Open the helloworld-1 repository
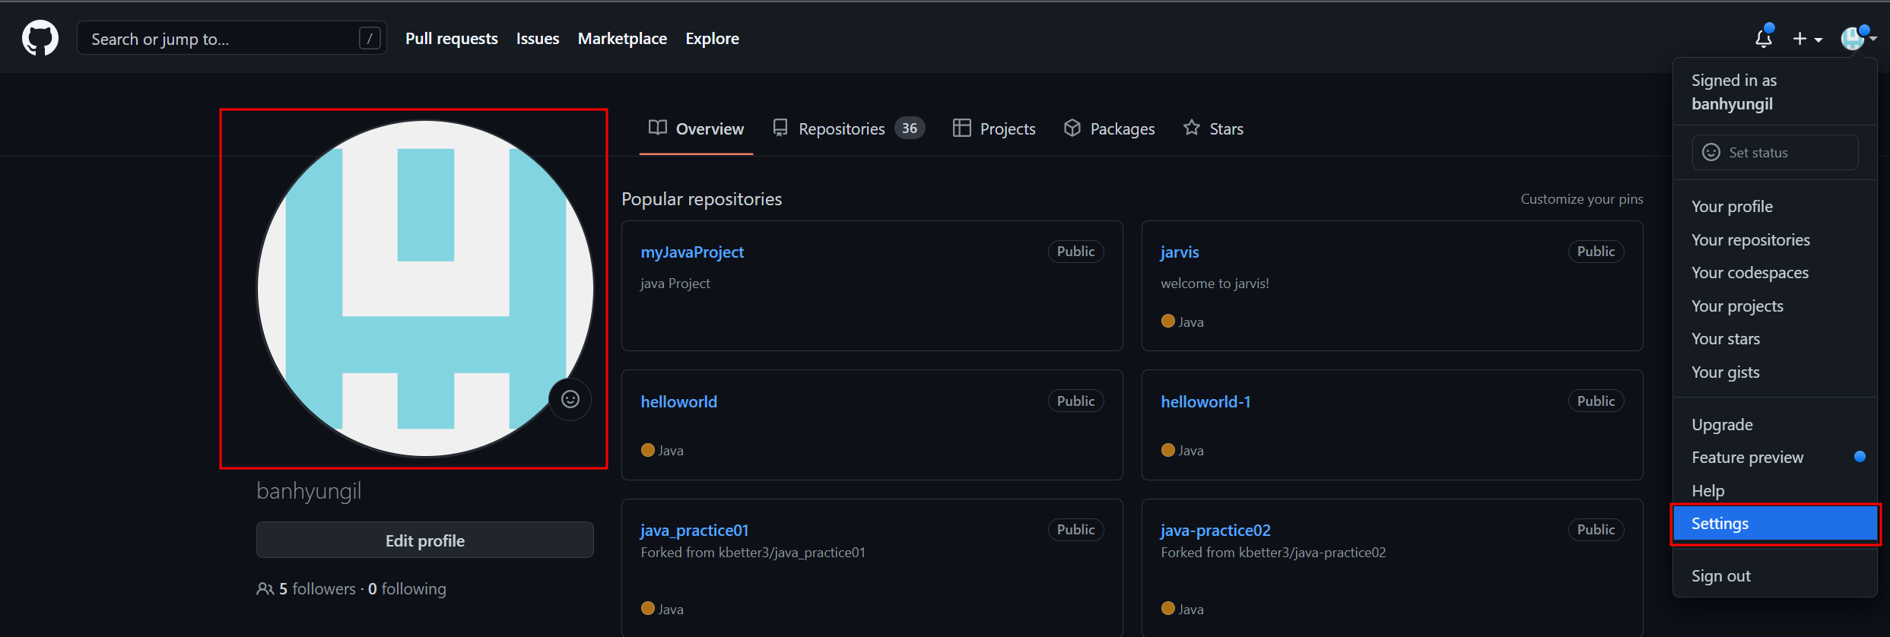 pyautogui.click(x=1205, y=401)
